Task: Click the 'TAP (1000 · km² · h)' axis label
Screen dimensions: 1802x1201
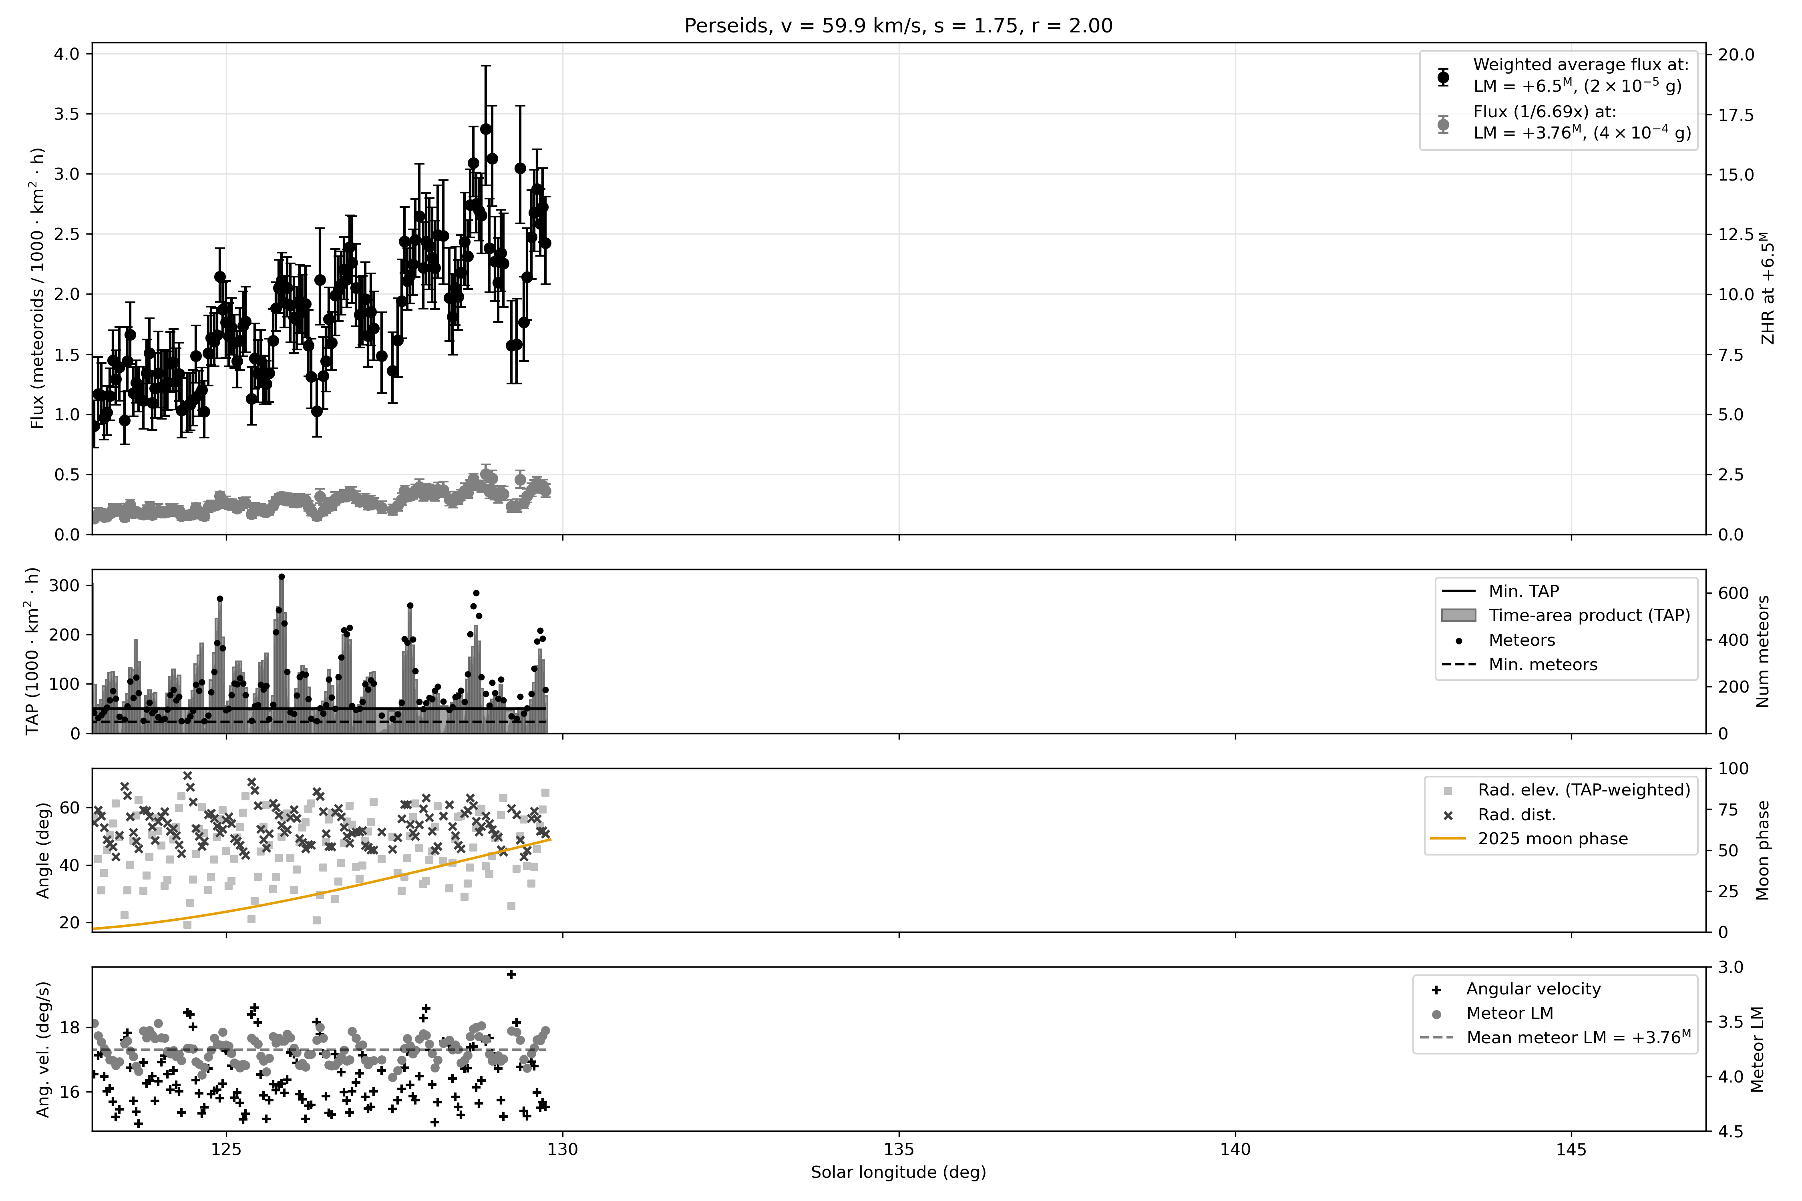Action: pyautogui.click(x=32, y=651)
